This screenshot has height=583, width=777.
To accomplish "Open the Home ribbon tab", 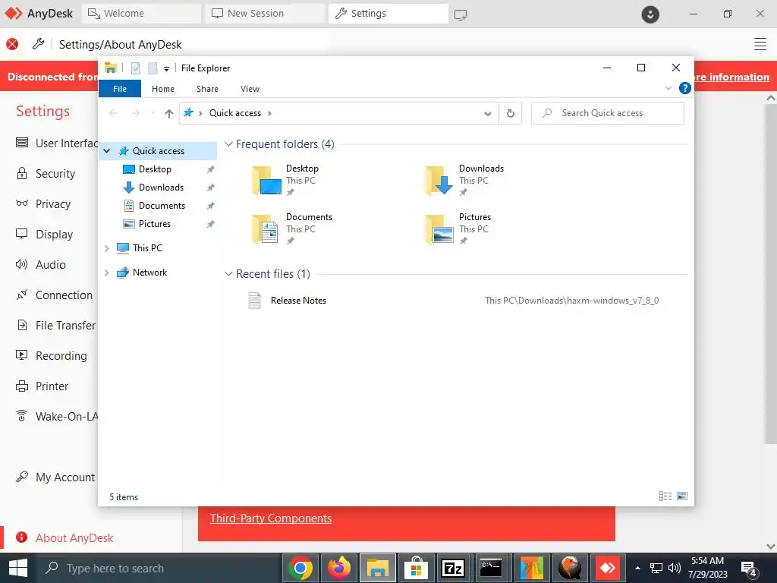I will [x=163, y=89].
